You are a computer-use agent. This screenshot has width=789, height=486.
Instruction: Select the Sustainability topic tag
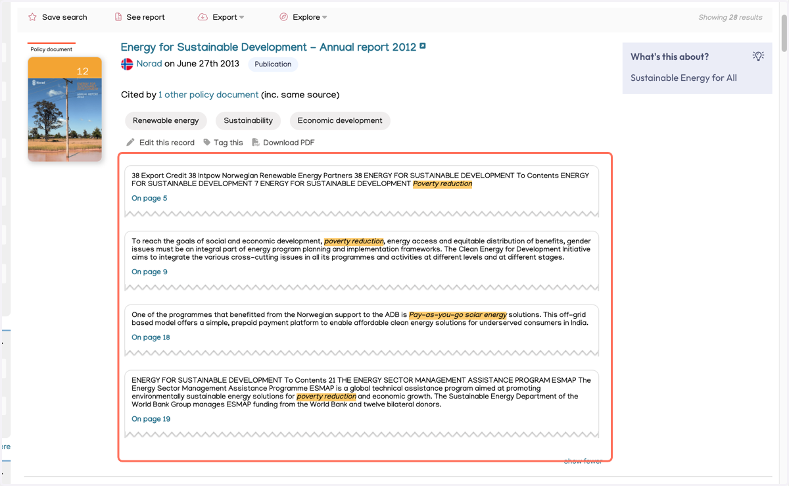(248, 121)
